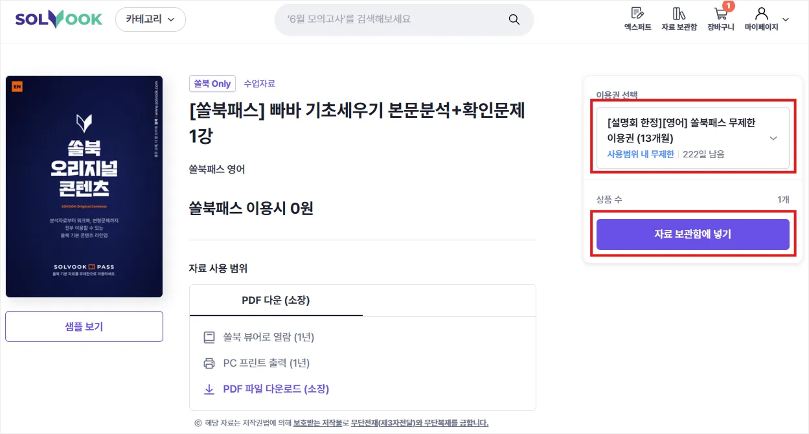Click the 쏠북 뷰어 book icon
The width and height of the screenshot is (809, 434).
pyautogui.click(x=209, y=337)
